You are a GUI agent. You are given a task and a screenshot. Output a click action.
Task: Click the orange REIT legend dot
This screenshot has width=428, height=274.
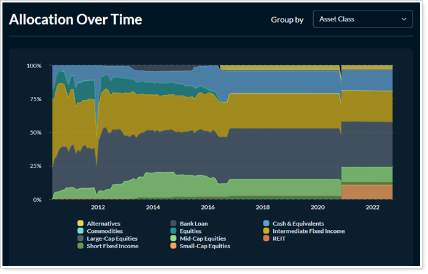pyautogui.click(x=266, y=238)
